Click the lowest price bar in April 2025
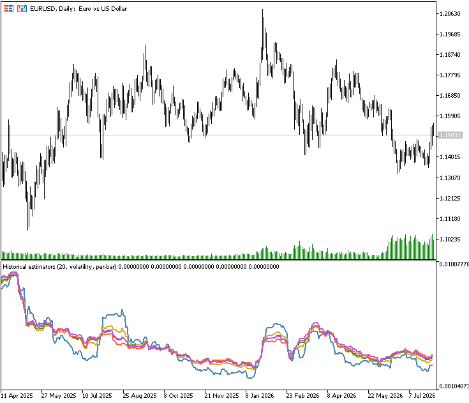 (x=28, y=206)
